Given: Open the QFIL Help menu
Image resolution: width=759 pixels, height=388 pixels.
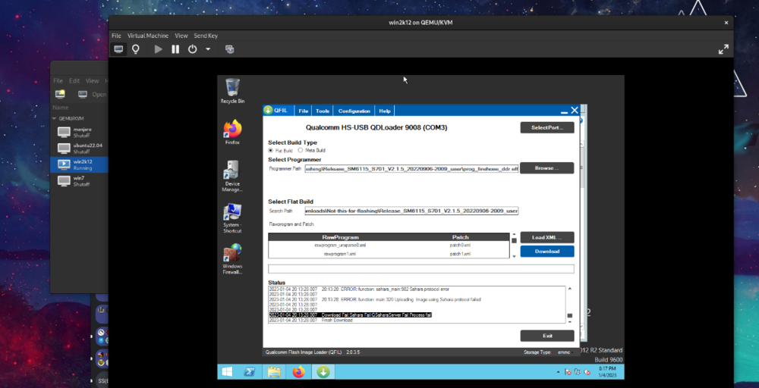Looking at the screenshot, I should point(385,111).
